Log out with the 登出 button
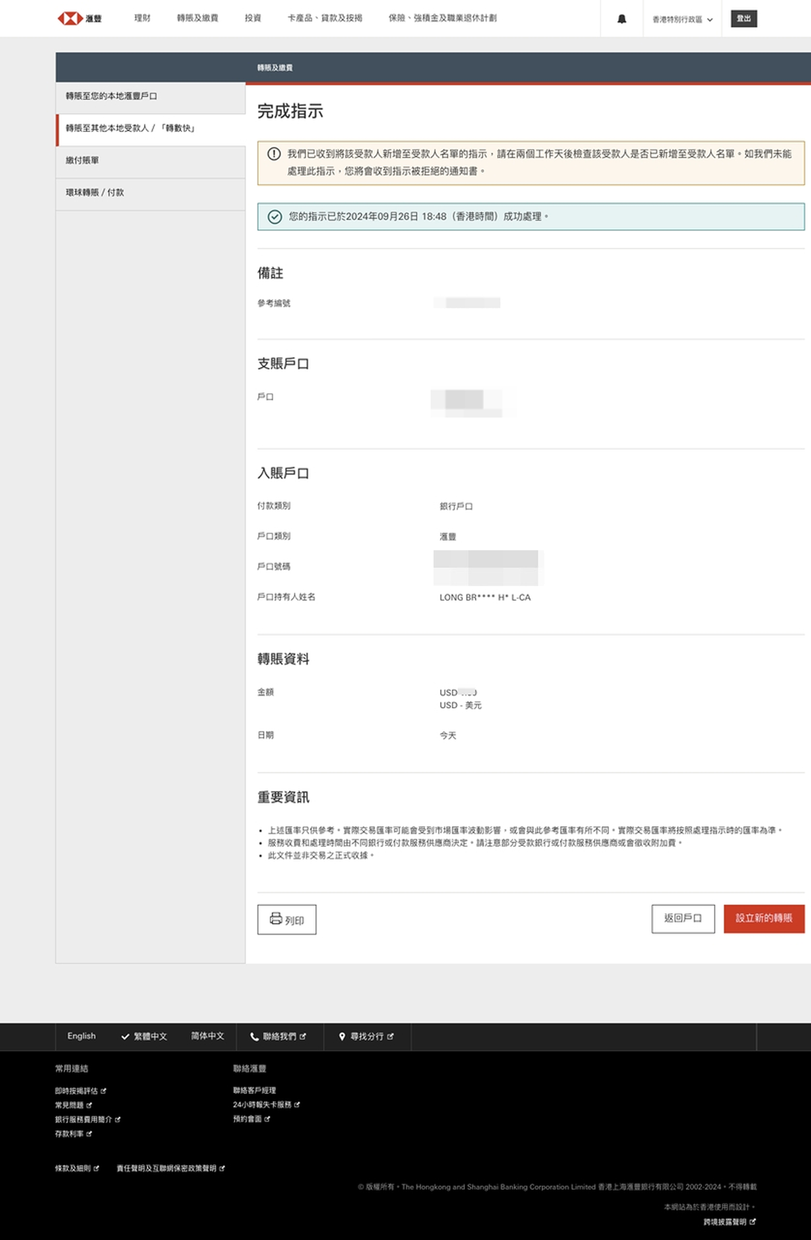 tap(743, 19)
